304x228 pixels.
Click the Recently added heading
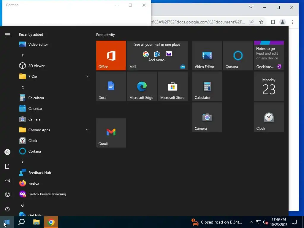tap(31, 34)
